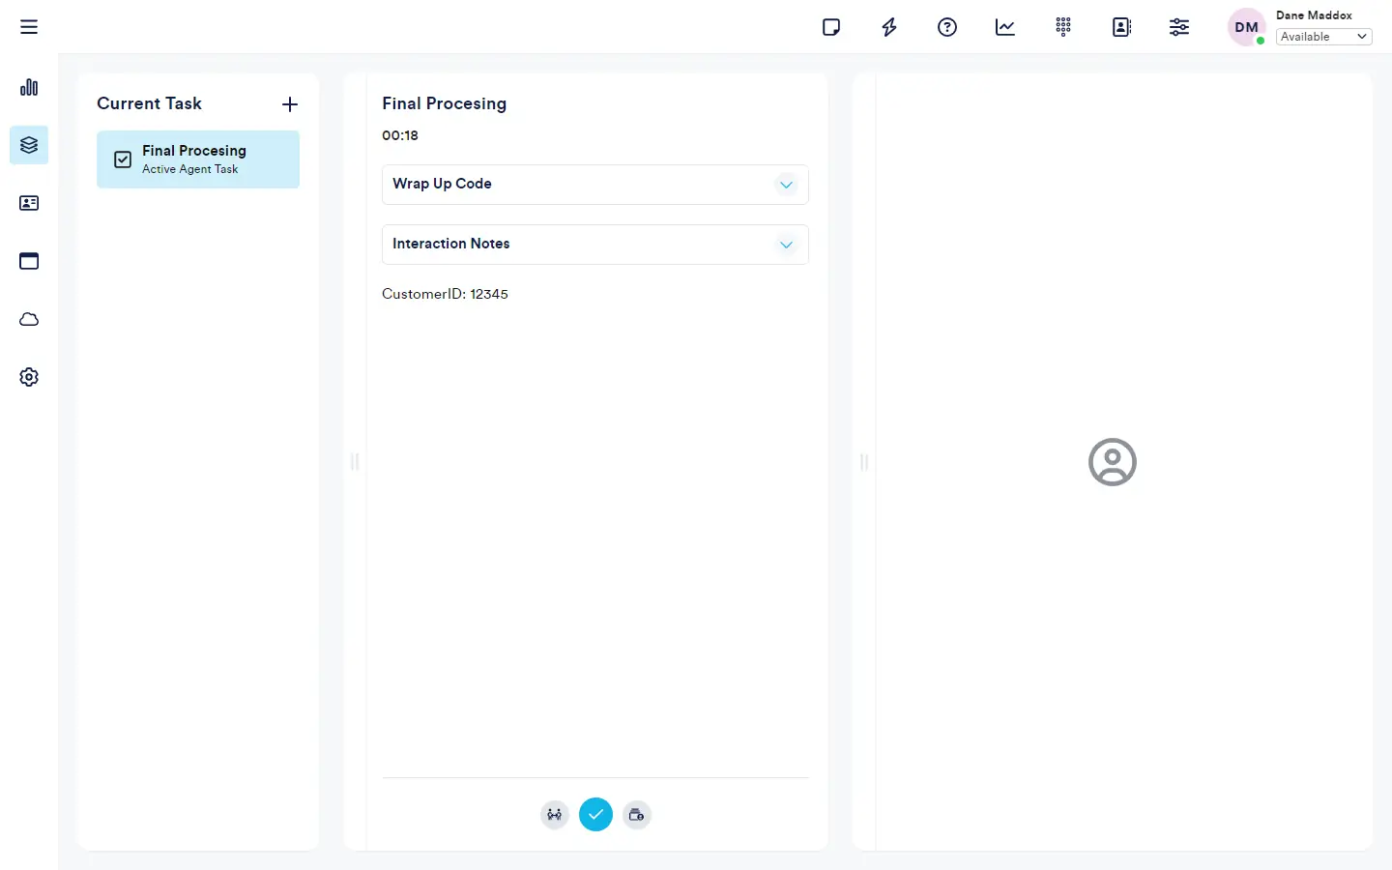
Task: Open the line chart statistics icon
Action: 1005,27
